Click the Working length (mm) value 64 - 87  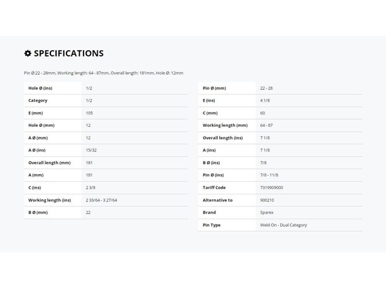[266, 126]
